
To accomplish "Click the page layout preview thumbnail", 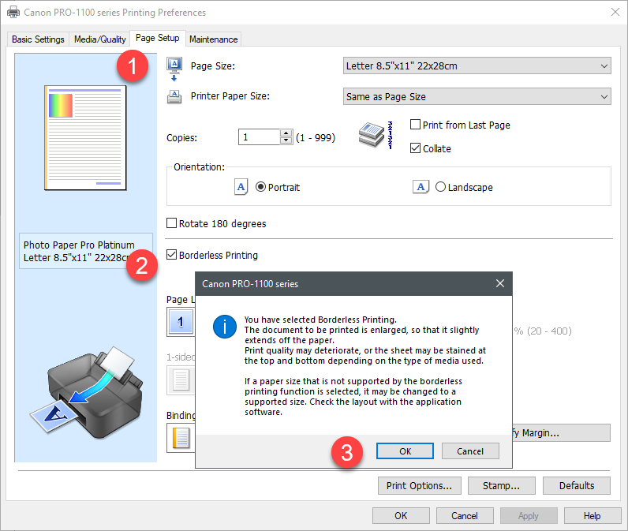I will coord(85,137).
